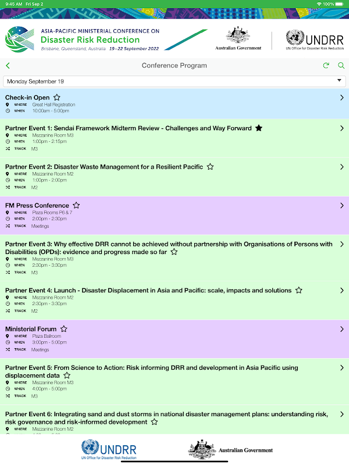Tap the 'Conference Program' page title
Image resolution: width=349 pixels, height=465 pixels.
(174, 66)
